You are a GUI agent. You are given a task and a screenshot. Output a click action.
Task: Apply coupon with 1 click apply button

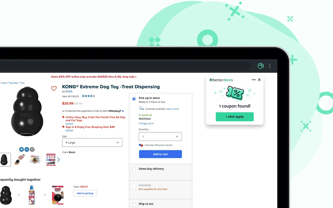(235, 117)
